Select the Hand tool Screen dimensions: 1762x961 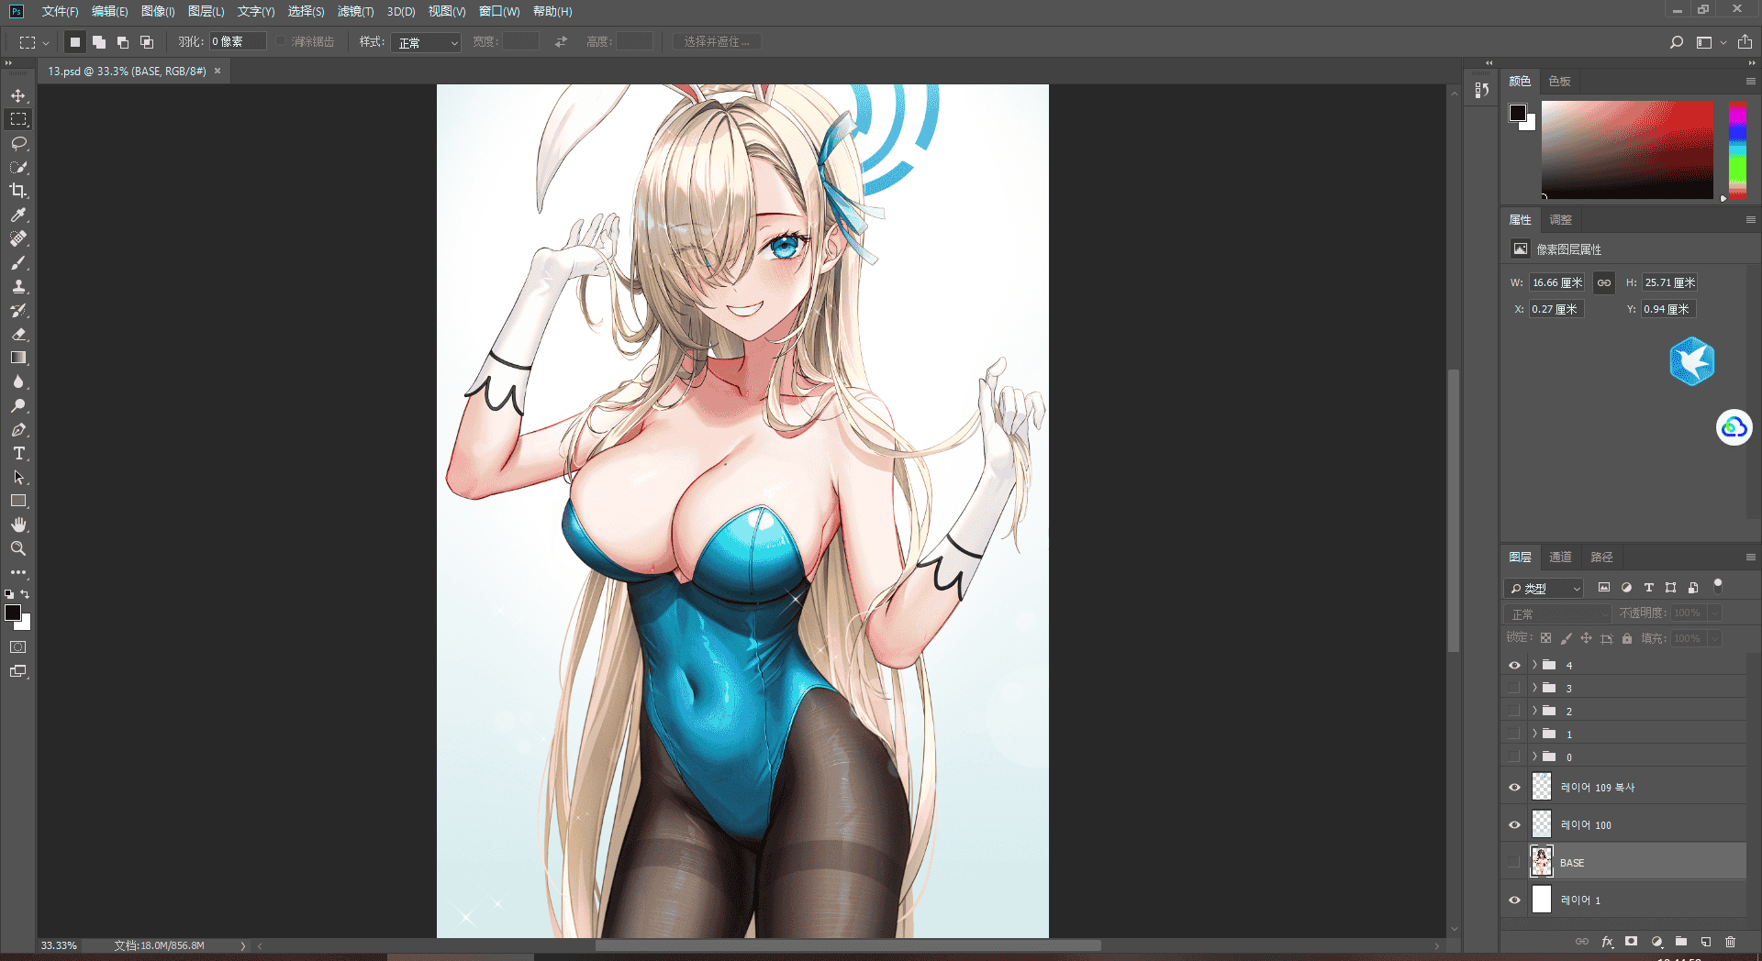(x=18, y=525)
